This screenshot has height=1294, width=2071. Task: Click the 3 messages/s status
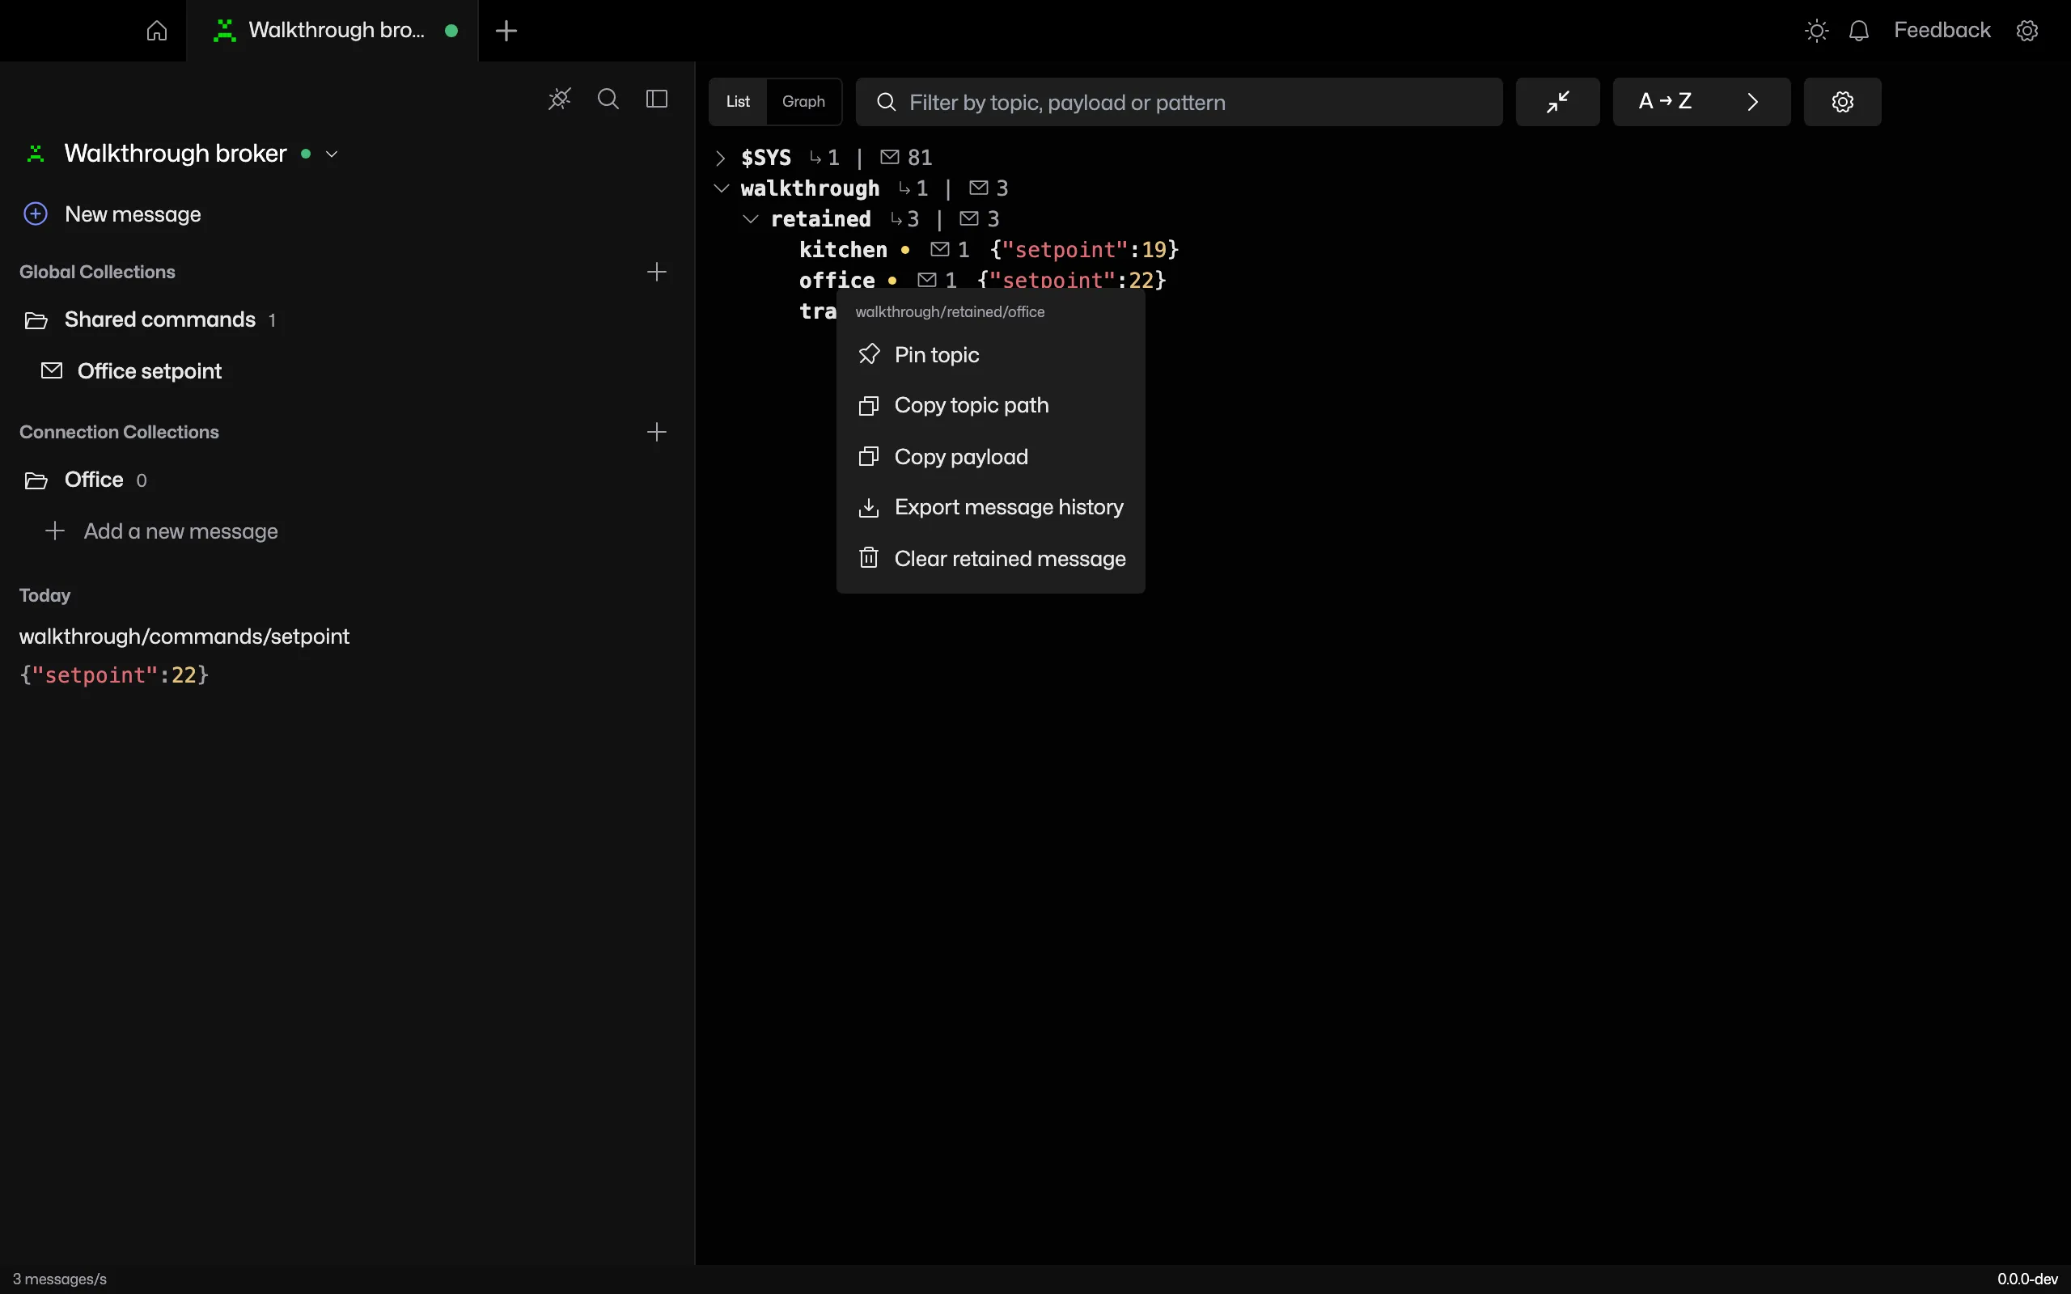[60, 1279]
